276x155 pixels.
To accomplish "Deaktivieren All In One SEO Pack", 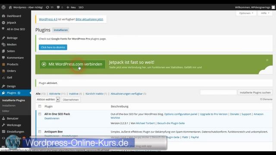I will coord(52,118).
